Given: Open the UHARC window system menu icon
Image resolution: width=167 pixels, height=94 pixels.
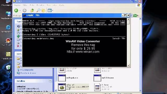Looking at the screenshot, I should point(24,15).
